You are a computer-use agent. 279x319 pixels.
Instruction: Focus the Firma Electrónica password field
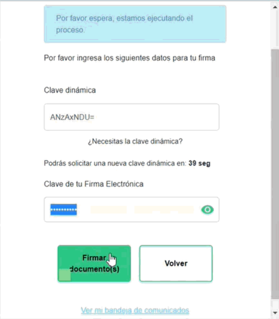click(x=132, y=209)
